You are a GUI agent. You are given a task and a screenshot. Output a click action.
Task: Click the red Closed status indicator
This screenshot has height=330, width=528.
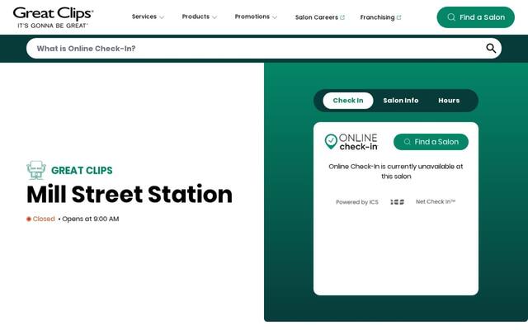point(40,219)
